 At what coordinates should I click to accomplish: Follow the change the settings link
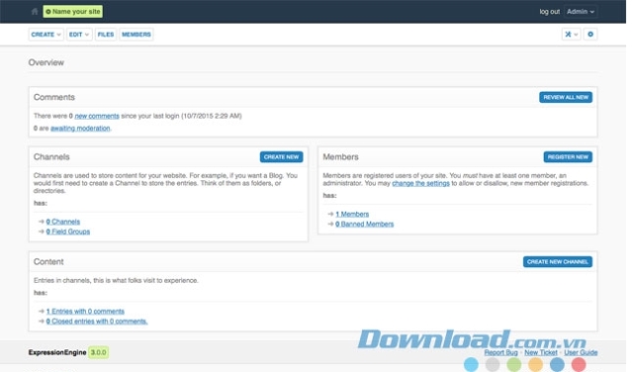point(420,183)
